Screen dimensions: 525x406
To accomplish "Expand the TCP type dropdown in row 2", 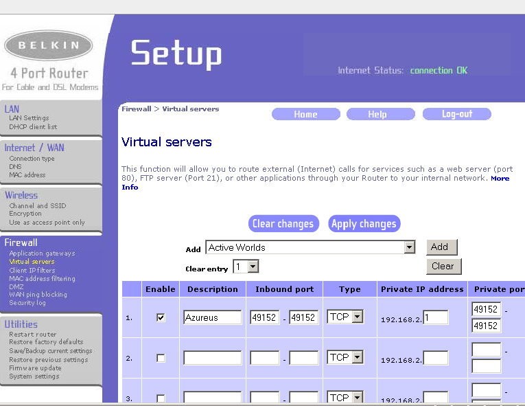I will pos(357,357).
